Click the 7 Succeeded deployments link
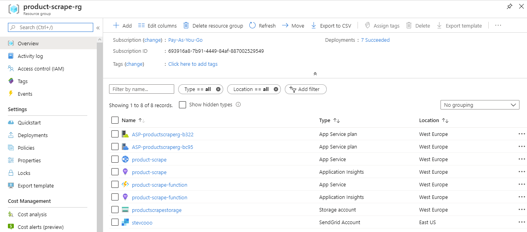This screenshot has height=232, width=527. 375,40
